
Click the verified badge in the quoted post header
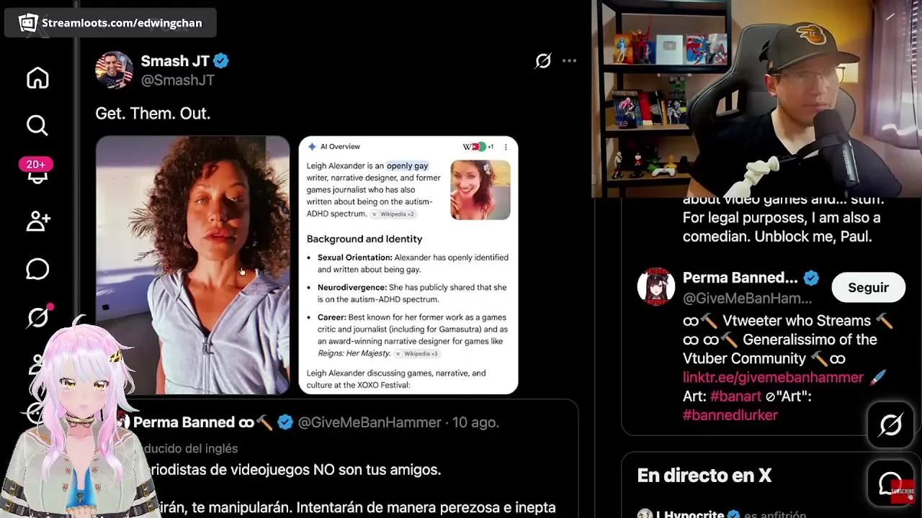[x=285, y=422]
